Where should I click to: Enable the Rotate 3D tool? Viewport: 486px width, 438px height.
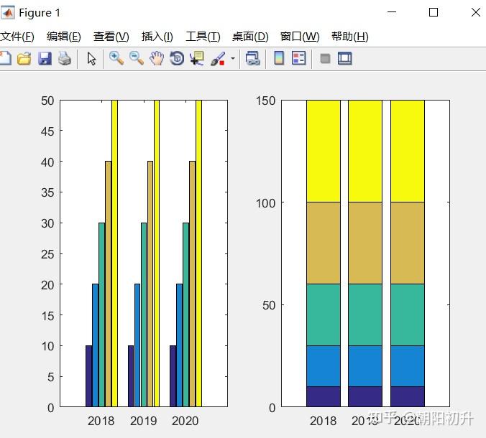pos(177,58)
